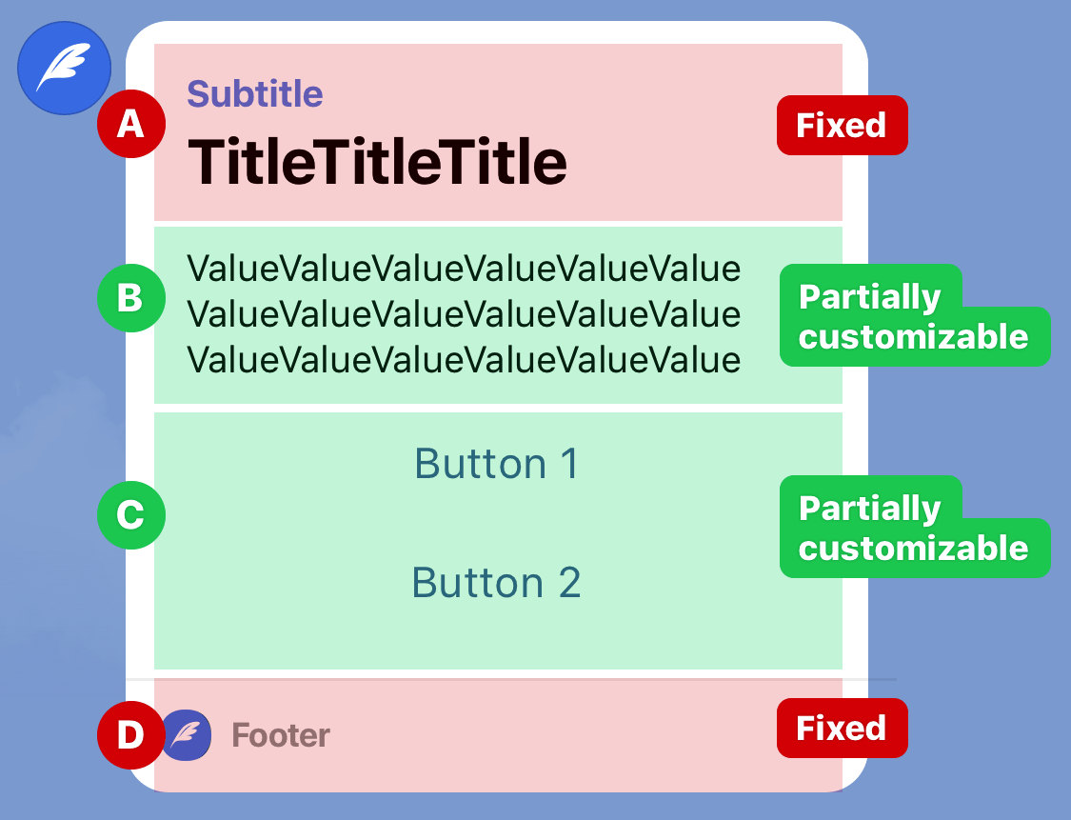Viewport: 1071px width, 820px height.
Task: Click the green circle marker B
Action: (131, 298)
